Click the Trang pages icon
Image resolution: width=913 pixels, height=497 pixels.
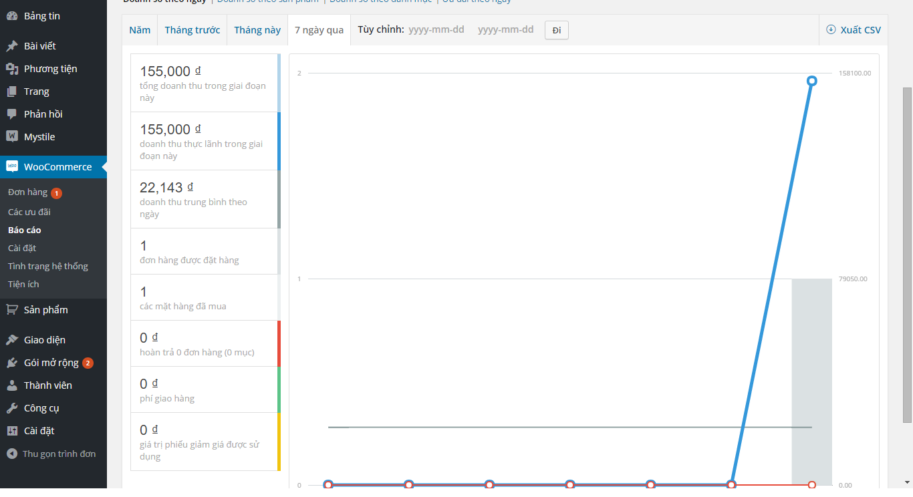pos(12,92)
